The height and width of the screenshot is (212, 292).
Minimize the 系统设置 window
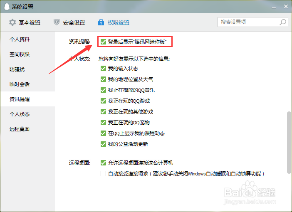(274, 7)
